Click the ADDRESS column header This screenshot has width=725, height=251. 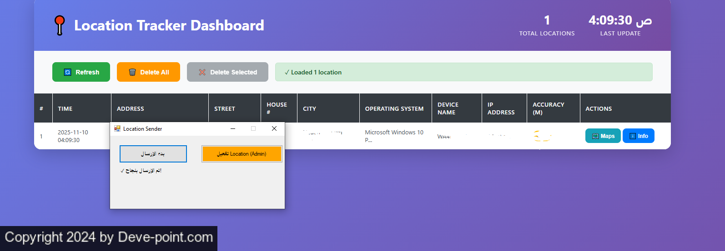(x=131, y=109)
